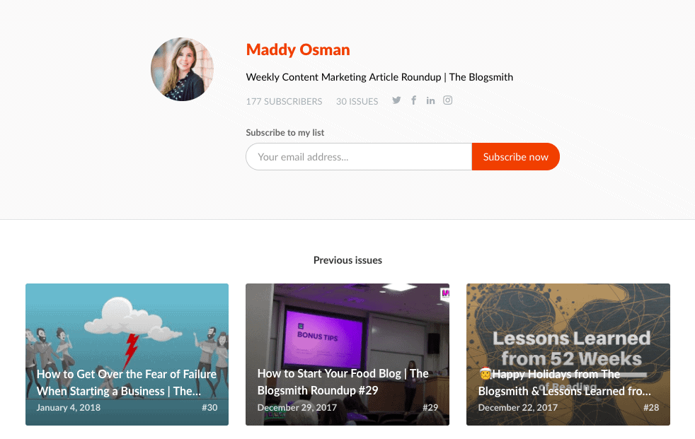Click the December 29, 2017 date label

point(297,408)
